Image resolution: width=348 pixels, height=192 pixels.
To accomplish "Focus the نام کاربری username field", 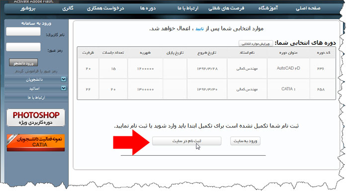I will (x=23, y=31).
